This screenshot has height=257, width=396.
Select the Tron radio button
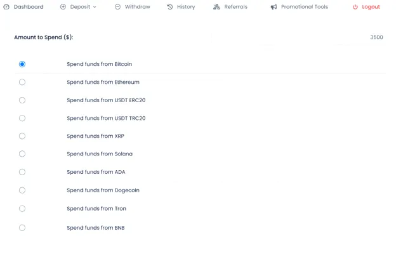point(22,209)
